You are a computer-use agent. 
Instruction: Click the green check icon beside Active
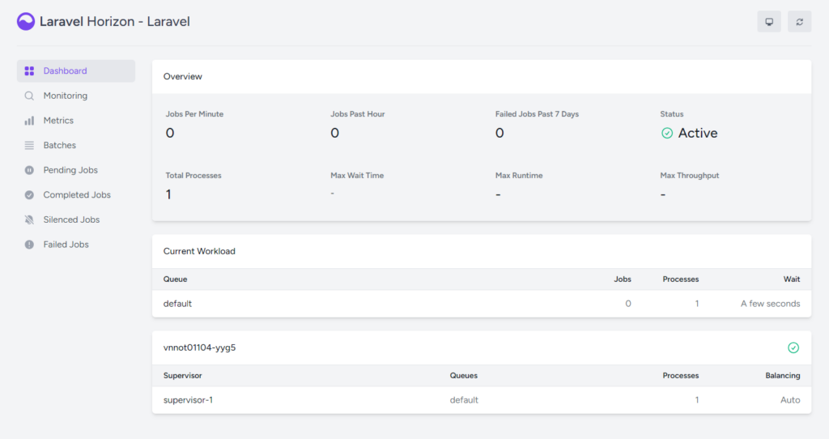coord(667,134)
